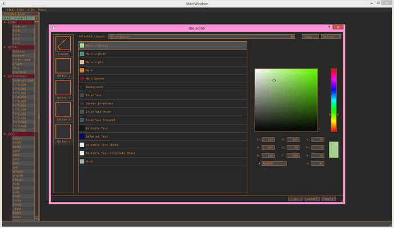
Task: Open the VIEW menu
Action: coord(31,10)
